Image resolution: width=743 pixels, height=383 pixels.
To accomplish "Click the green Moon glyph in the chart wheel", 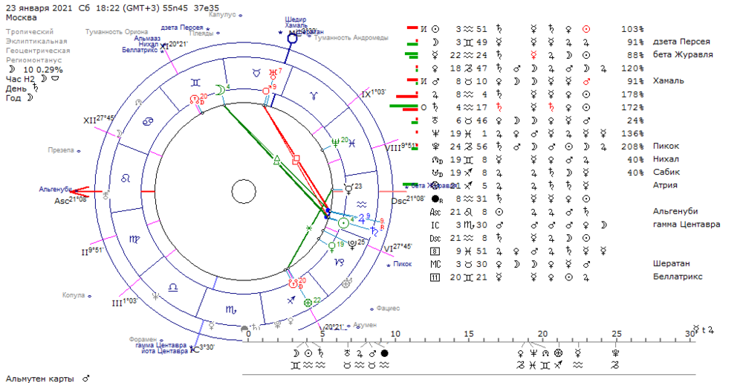I will [219, 89].
